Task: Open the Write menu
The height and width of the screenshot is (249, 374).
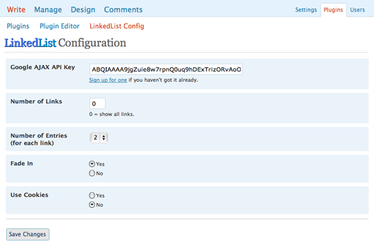Action: [16, 10]
